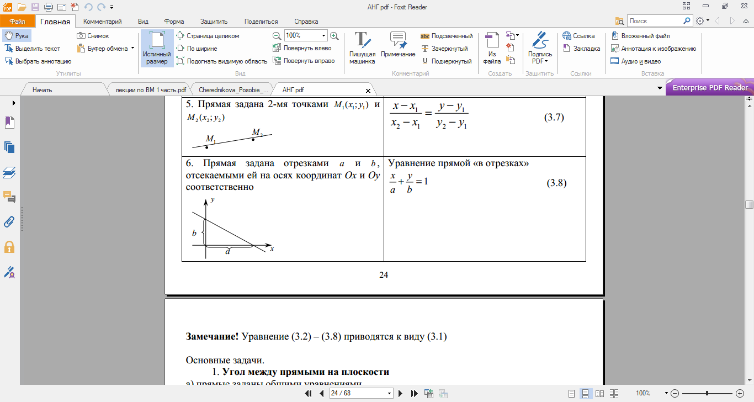Open the search settings gear dropdown
This screenshot has height=402, width=754.
coord(703,21)
